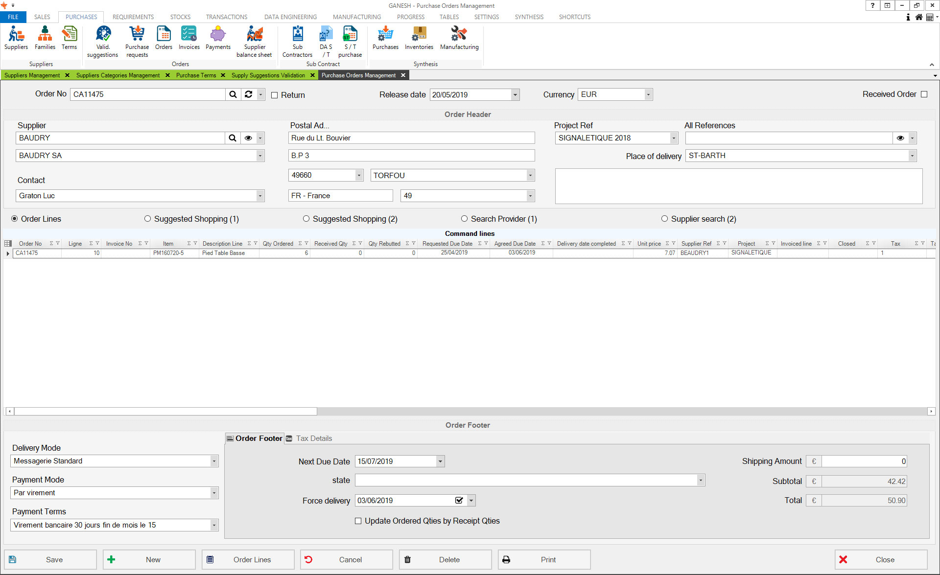Open the Payment Mode dropdown
Viewport: 940px width, 575px height.
pos(214,493)
